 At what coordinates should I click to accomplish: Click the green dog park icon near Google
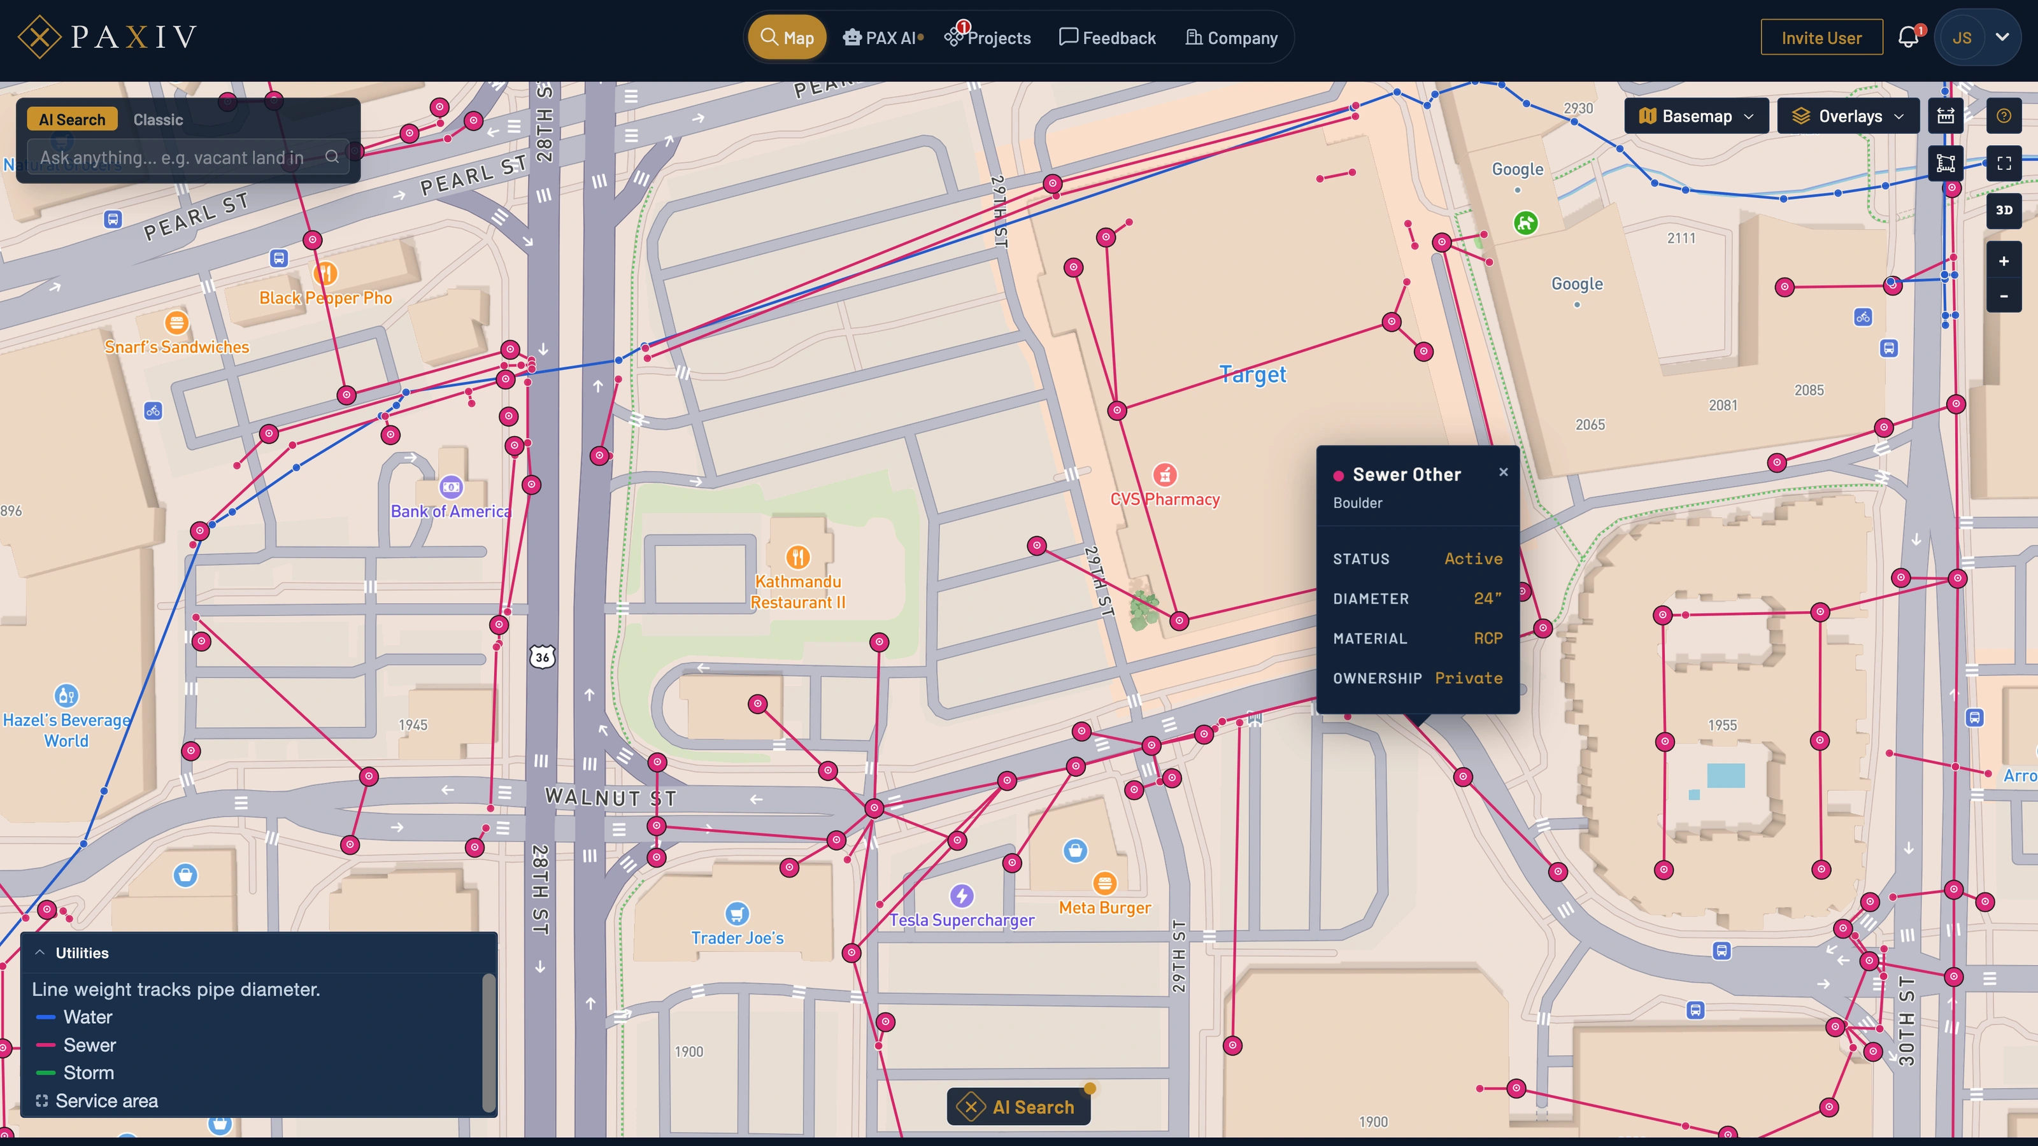click(x=1525, y=223)
